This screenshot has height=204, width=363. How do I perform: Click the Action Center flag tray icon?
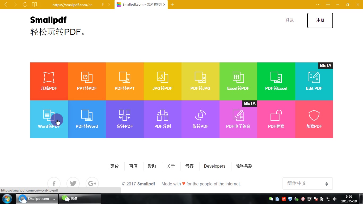pos(315,199)
